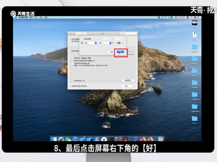
Task: Toggle the 如果可能，使硬盘进入睡眠 checkbox
Action: click(73, 58)
